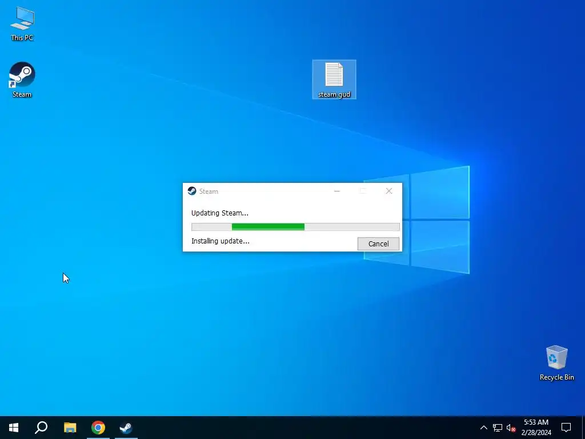Open the clock showing 5:53 AM

pyautogui.click(x=536, y=428)
